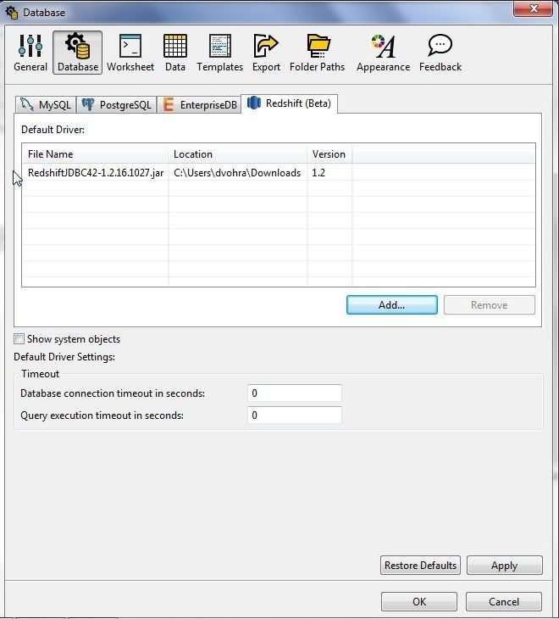Screen dimensions: 559x619
Task: Switch to the EnterpriseDB tab
Action: point(199,104)
